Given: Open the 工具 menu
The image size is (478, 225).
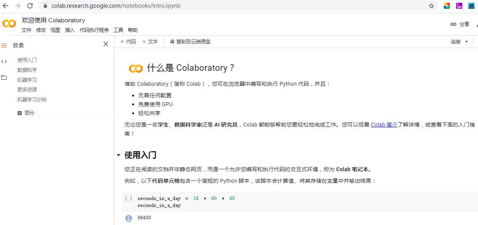Looking at the screenshot, I should click(x=118, y=30).
